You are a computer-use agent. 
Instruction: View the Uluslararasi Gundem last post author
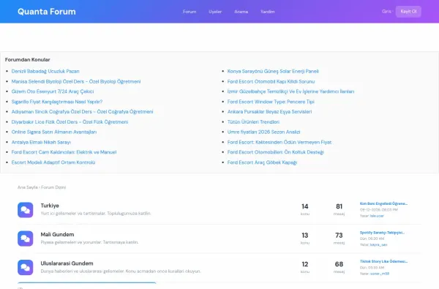tap(380, 274)
